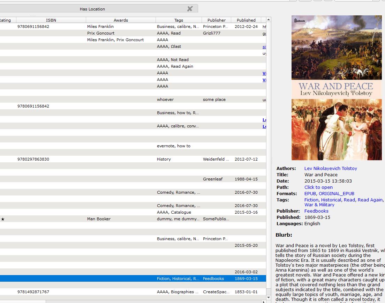Viewport: 385px width, 303px height.
Task: Select tags cell 'AAAA, Not Read'
Action: [x=179, y=60]
